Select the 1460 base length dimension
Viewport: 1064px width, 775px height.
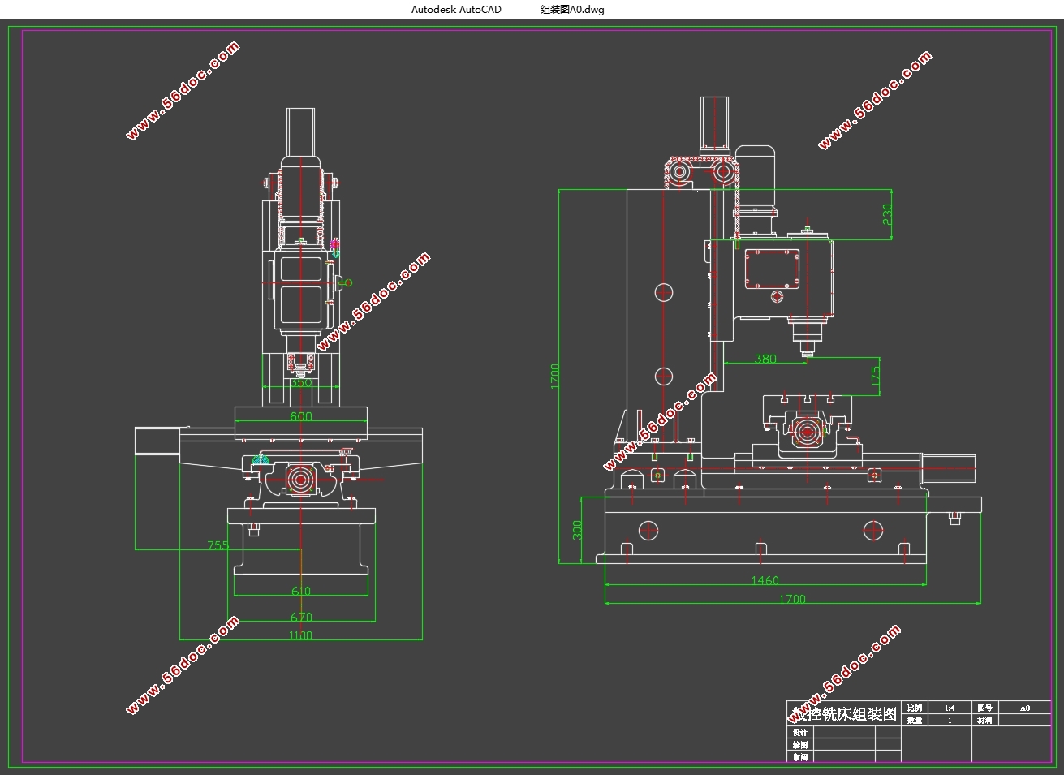765,580
